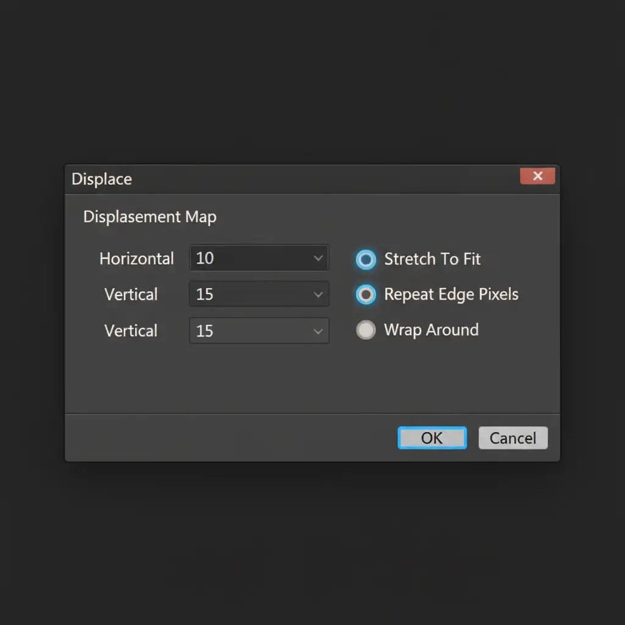Click the Displace title bar text

(101, 179)
